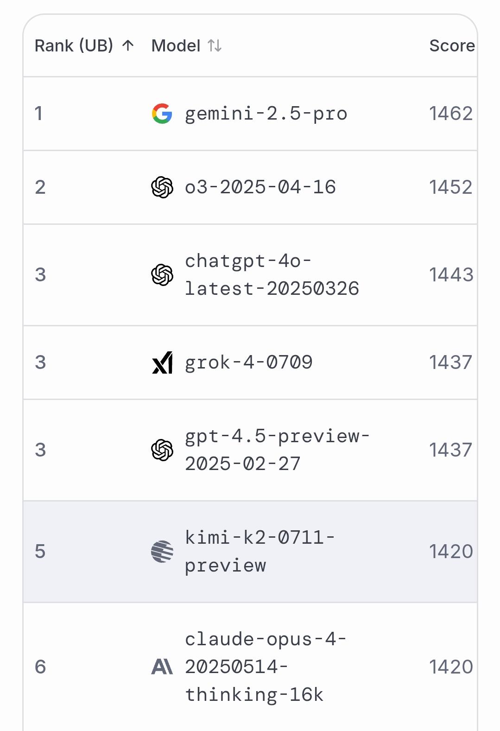Open the gemini-2.5-pro model link
This screenshot has height=731, width=500.
coord(266,114)
